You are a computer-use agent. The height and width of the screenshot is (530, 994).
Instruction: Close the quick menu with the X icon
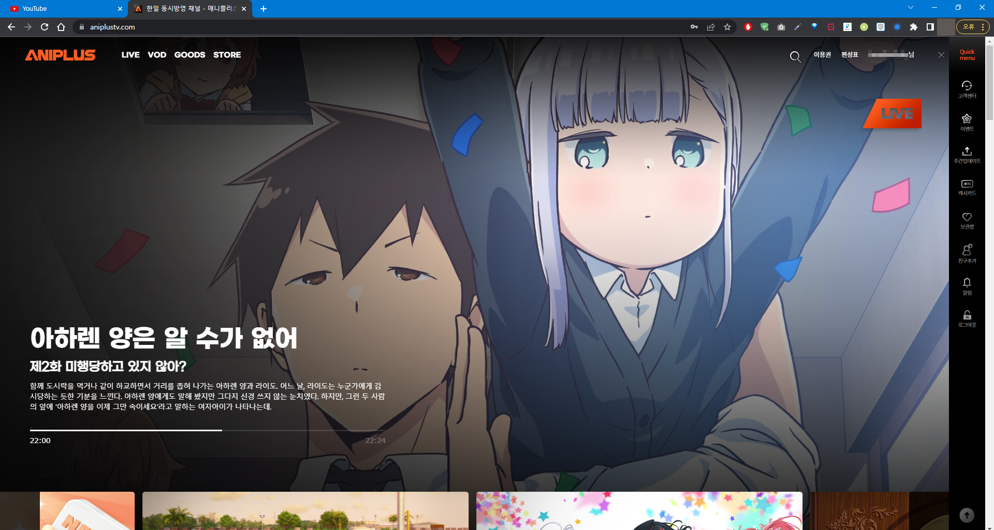[x=941, y=55]
